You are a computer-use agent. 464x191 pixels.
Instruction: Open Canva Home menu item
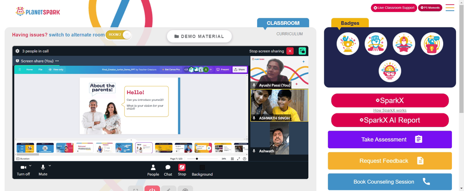point(29,69)
